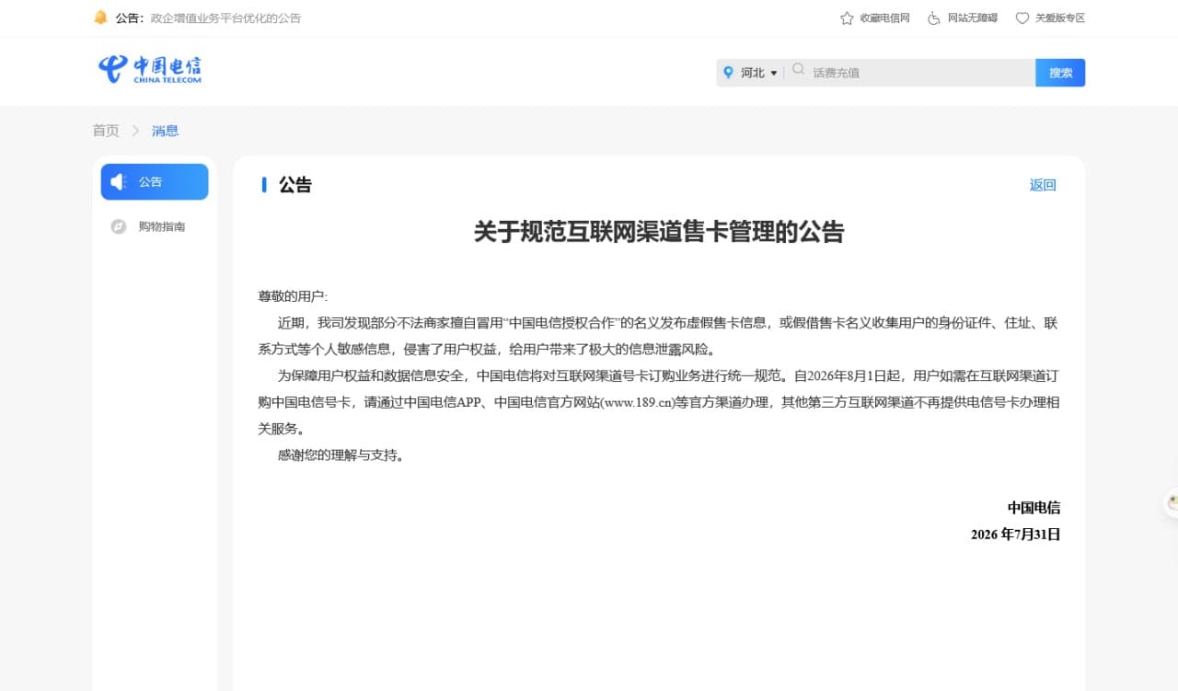The width and height of the screenshot is (1178, 691).
Task: Click the China Telecom logo
Action: 149,69
